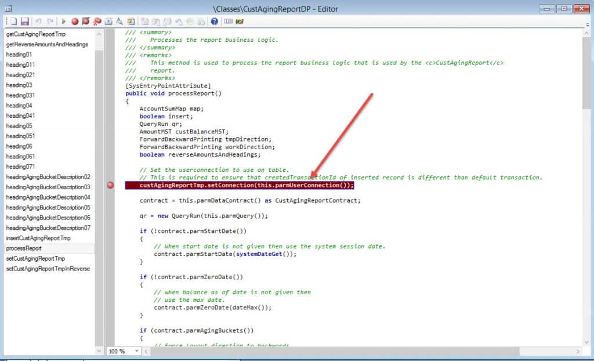The width and height of the screenshot is (594, 361).
Task: Click the greyed-out version history icon
Action: [201, 21]
